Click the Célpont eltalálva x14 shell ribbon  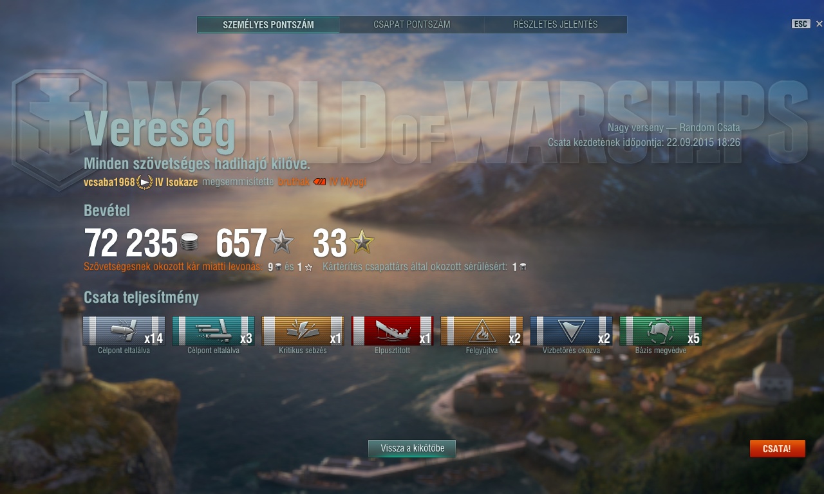[x=124, y=331]
